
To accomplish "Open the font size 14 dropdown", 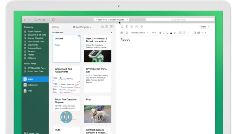I will click(x=154, y=33).
